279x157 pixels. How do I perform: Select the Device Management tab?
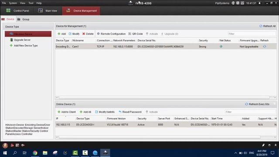[81, 10]
